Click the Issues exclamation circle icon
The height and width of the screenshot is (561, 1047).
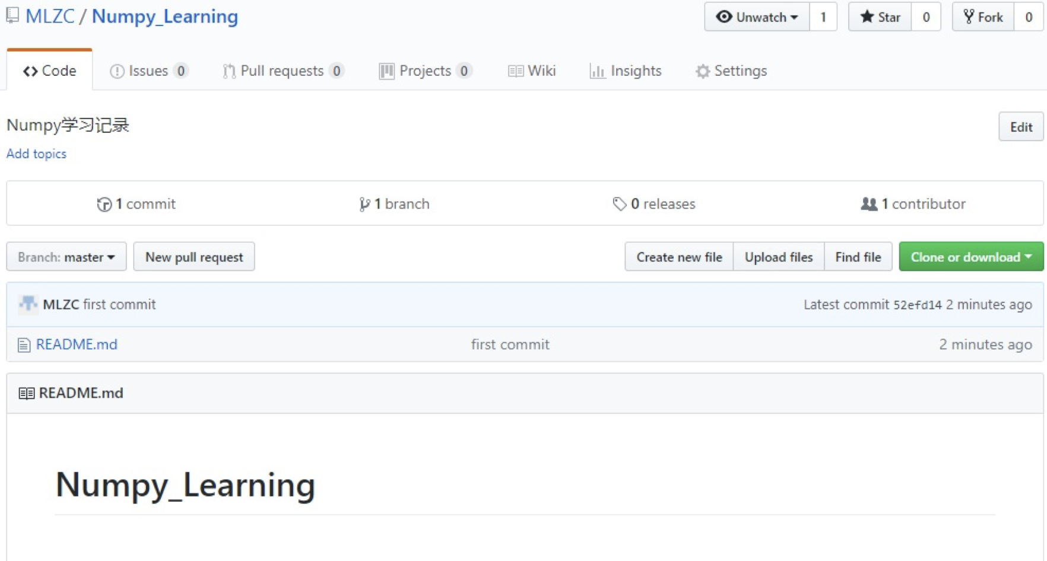pyautogui.click(x=117, y=71)
